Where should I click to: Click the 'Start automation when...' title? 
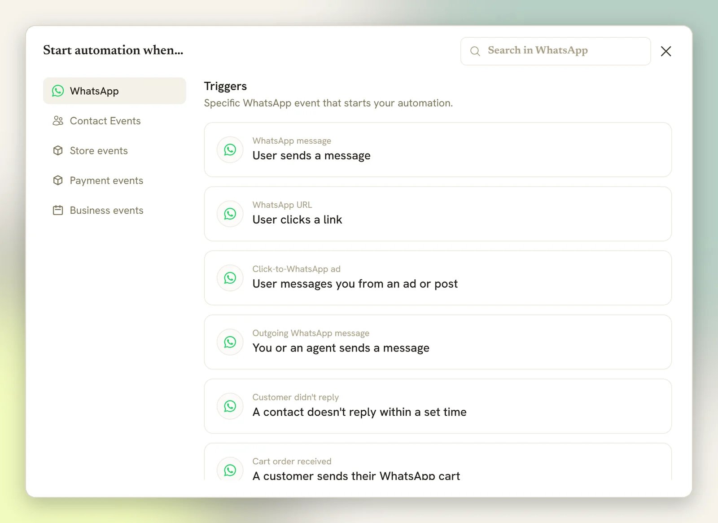[113, 50]
